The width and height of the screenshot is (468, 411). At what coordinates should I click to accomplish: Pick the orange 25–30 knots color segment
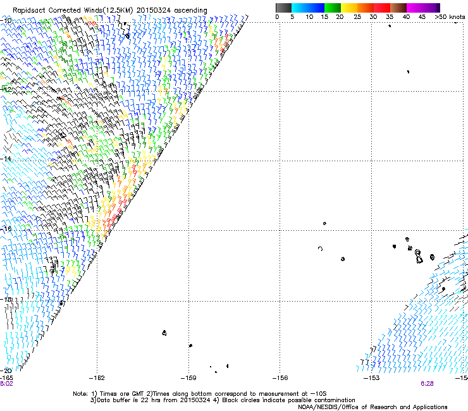point(366,8)
